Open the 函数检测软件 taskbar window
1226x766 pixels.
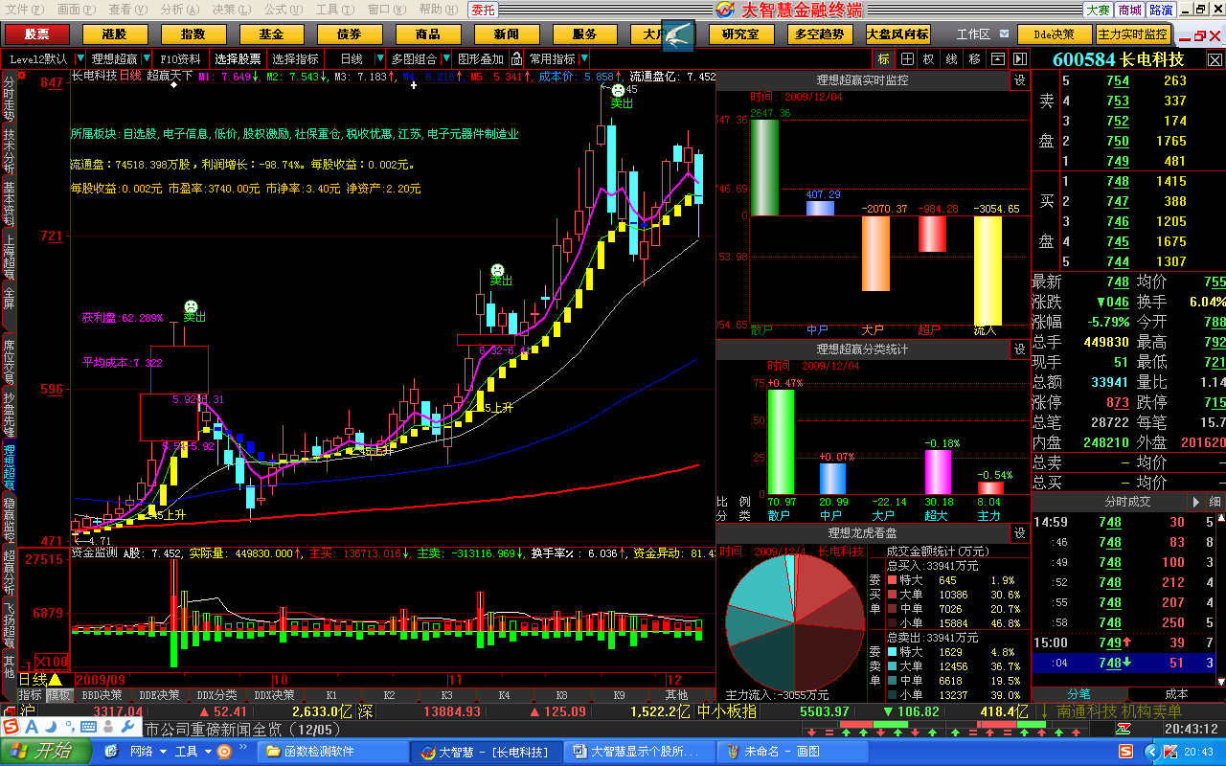click(332, 752)
